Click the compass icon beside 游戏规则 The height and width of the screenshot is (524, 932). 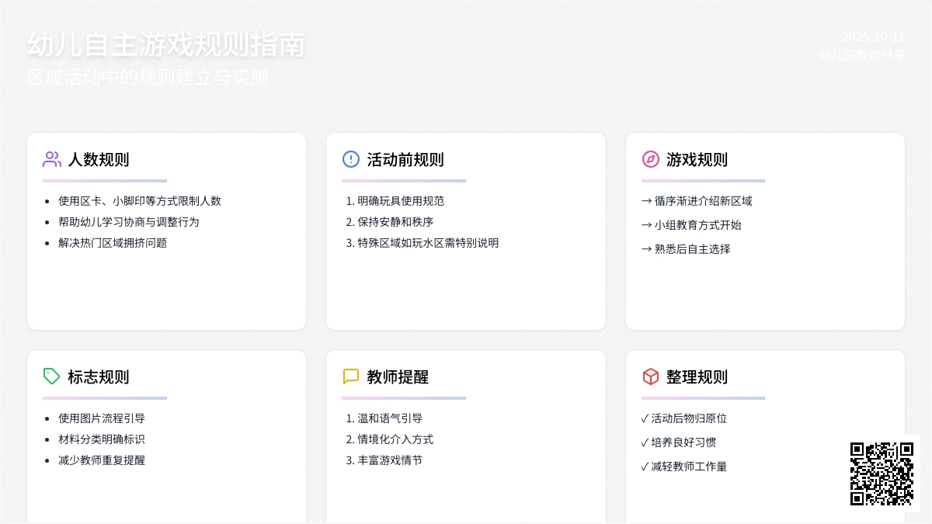click(650, 159)
